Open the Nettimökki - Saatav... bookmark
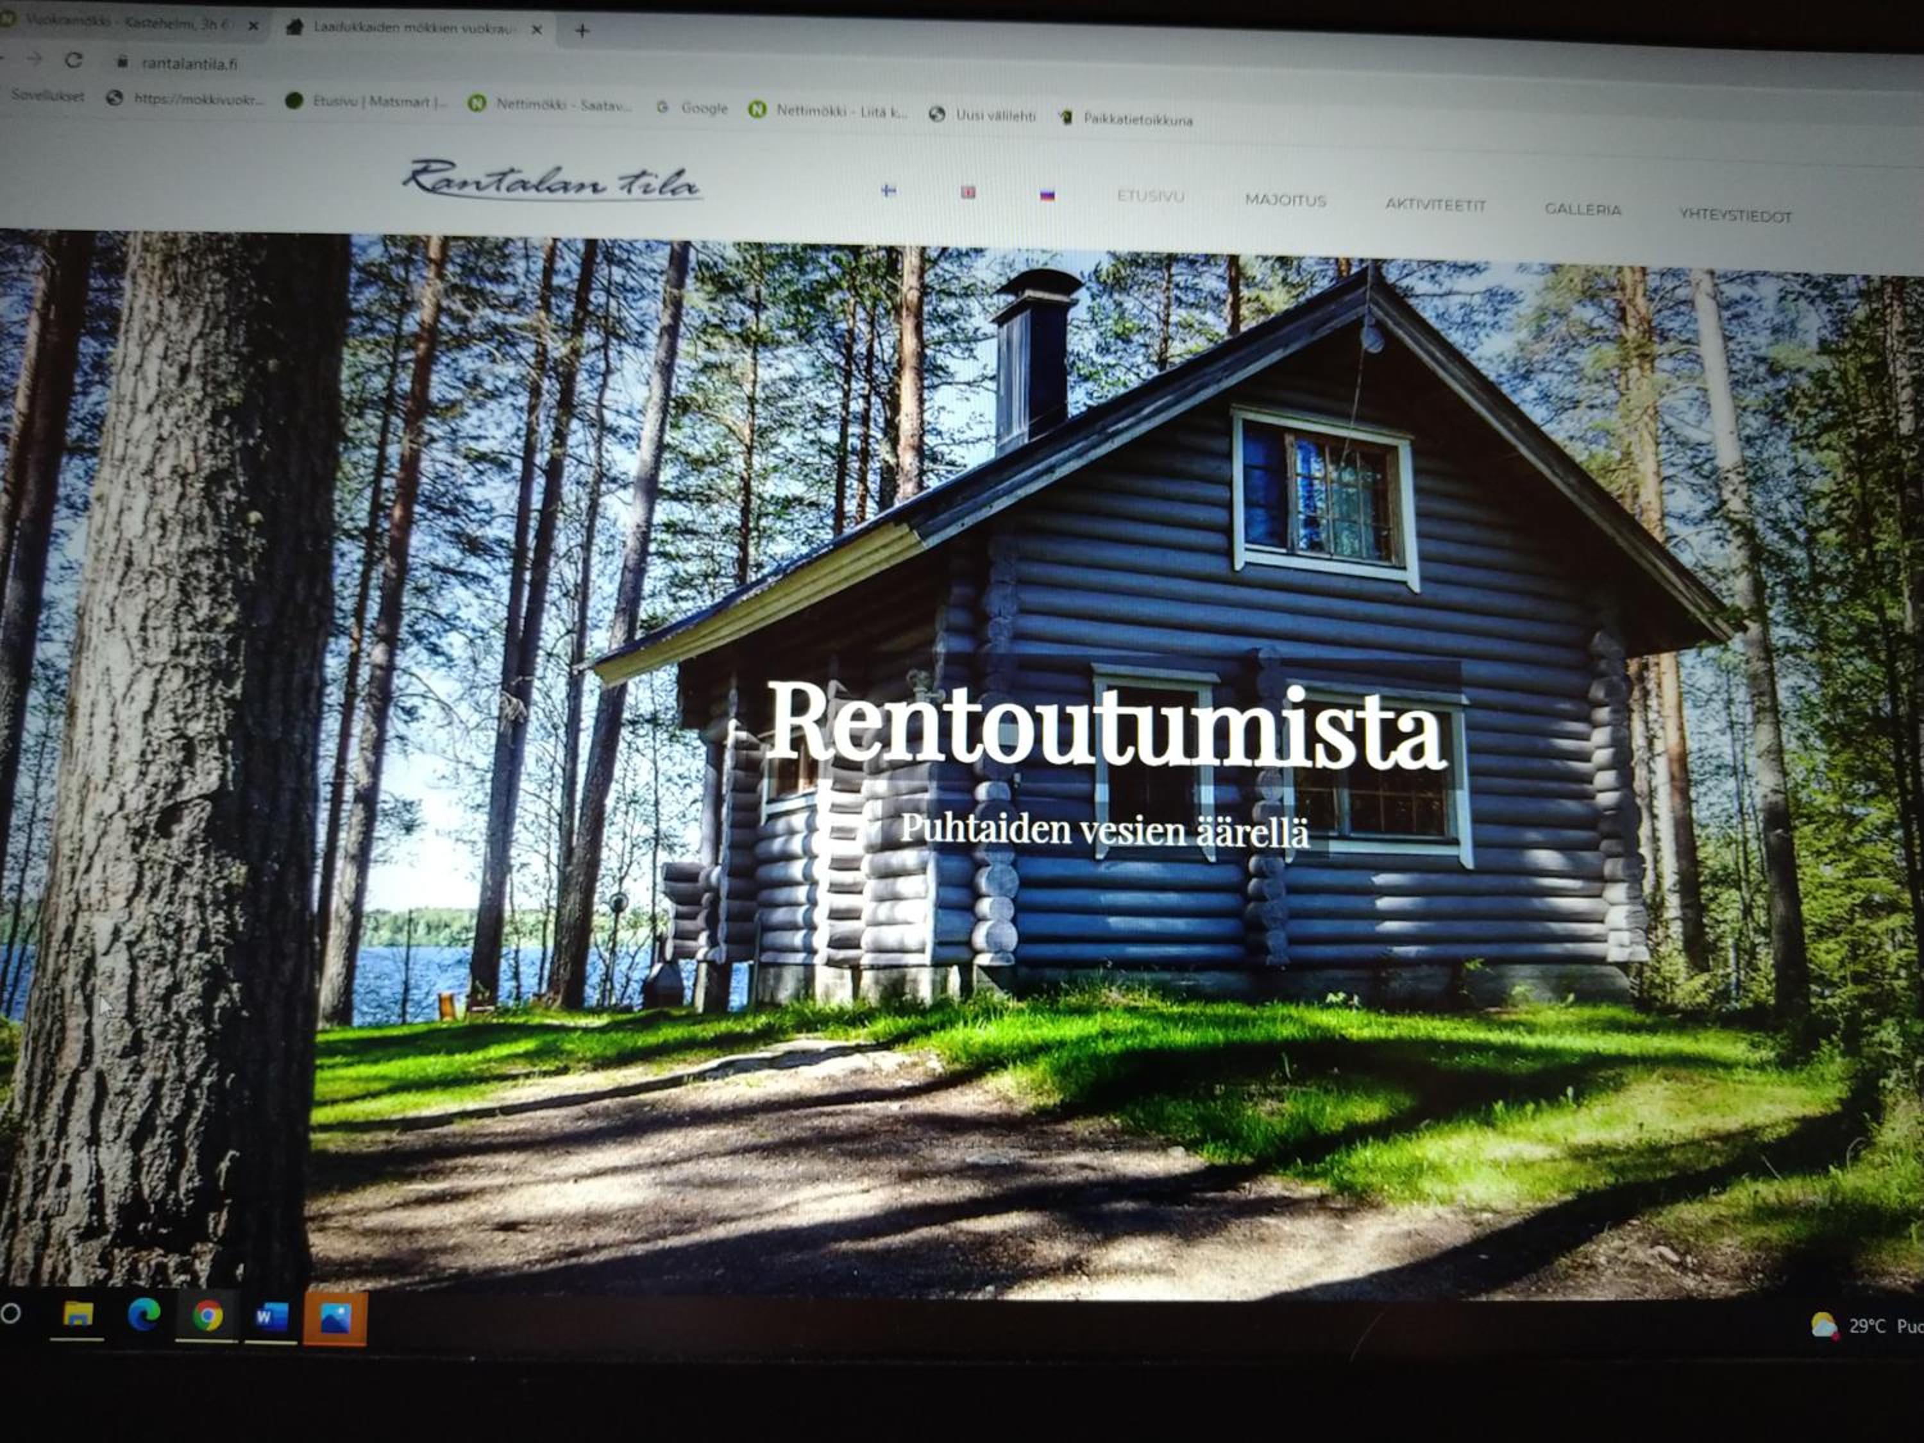This screenshot has height=1443, width=1924. 550,105
